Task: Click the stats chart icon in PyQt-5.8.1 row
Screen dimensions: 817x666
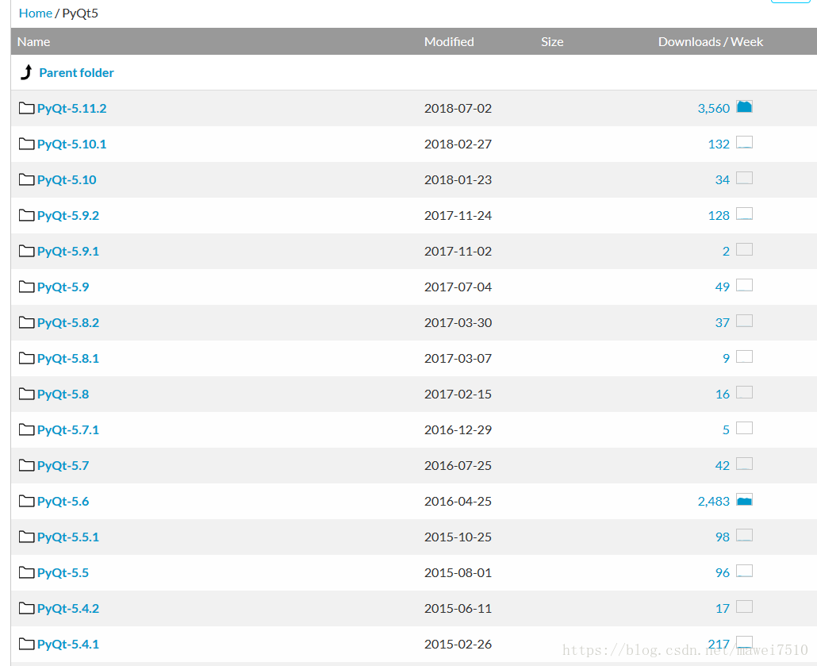Action: click(744, 357)
